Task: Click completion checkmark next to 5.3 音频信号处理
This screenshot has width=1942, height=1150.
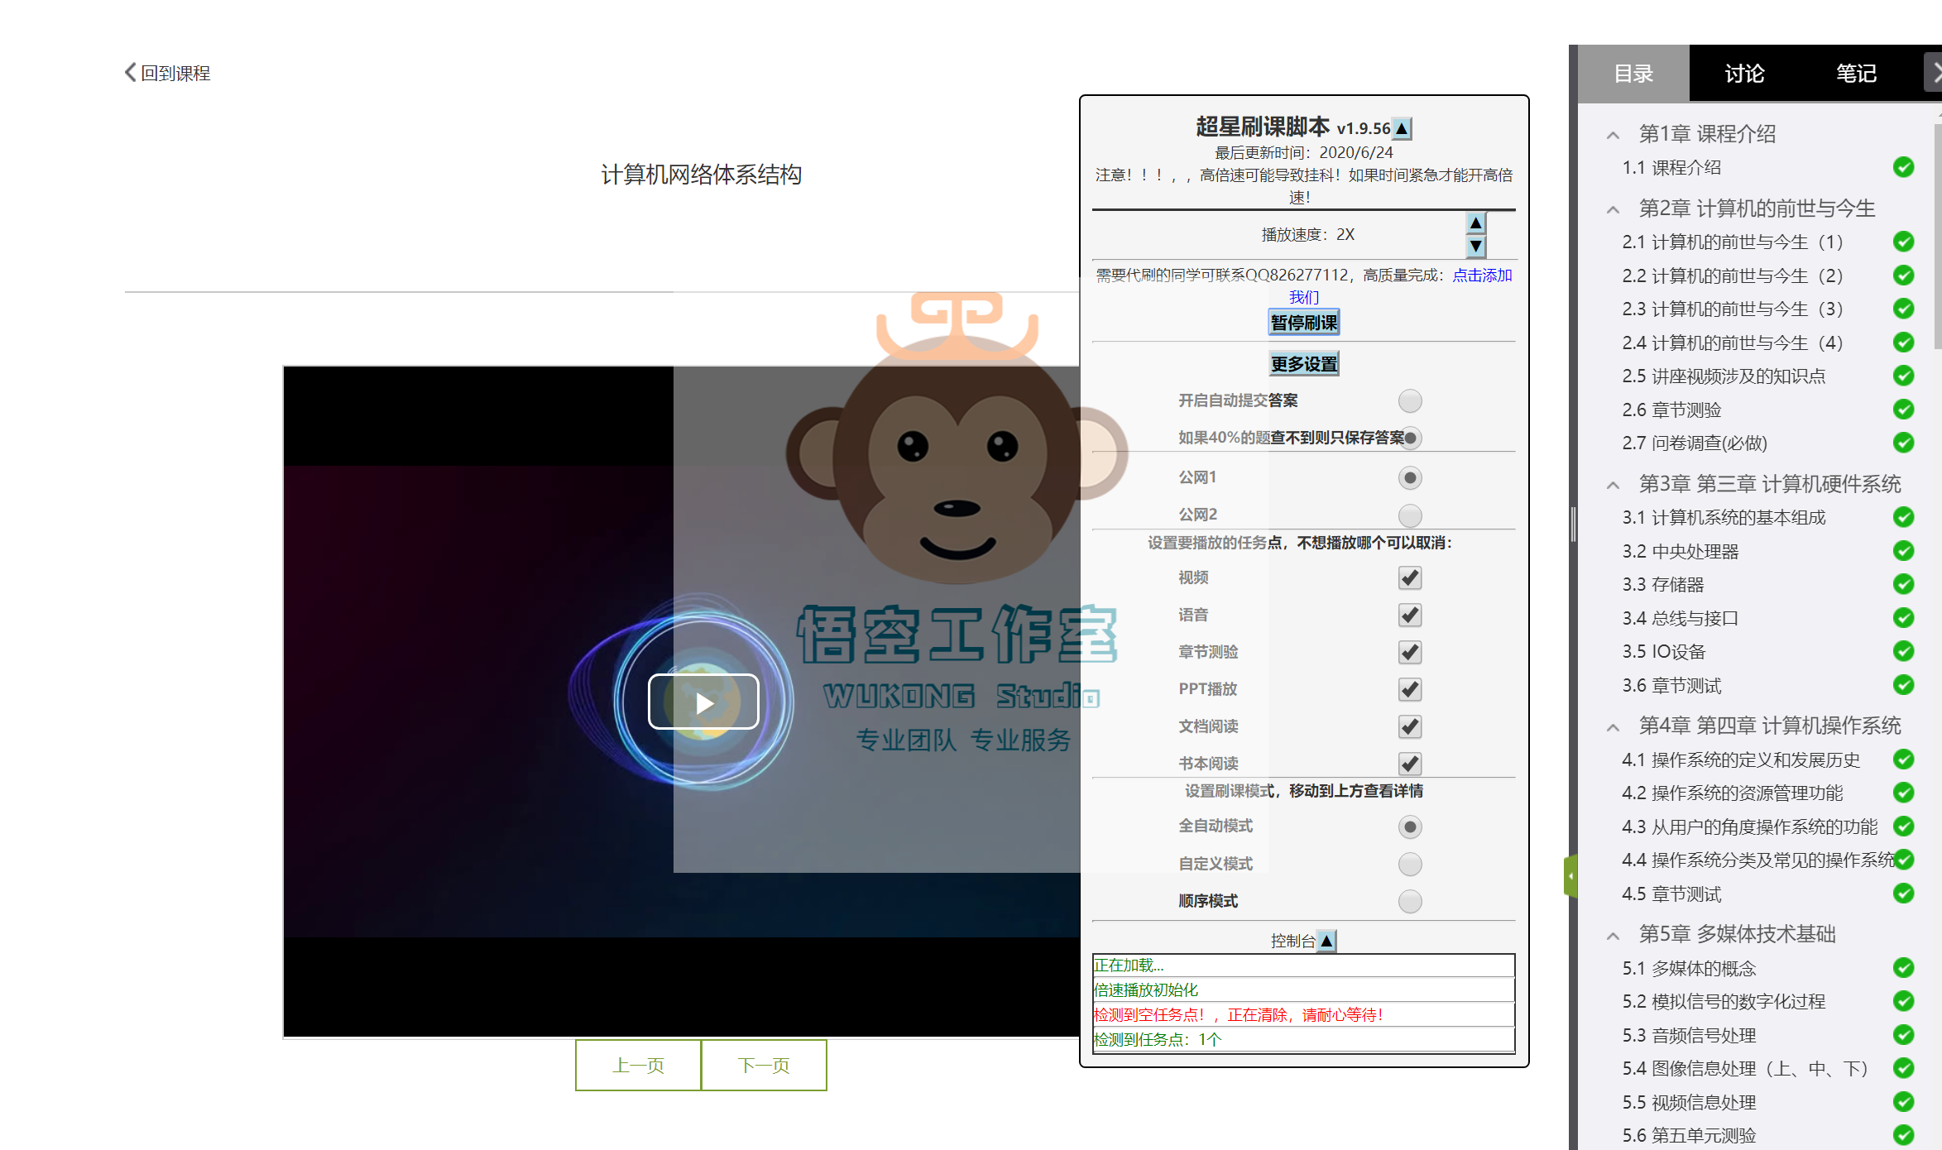Action: pos(1903,1035)
